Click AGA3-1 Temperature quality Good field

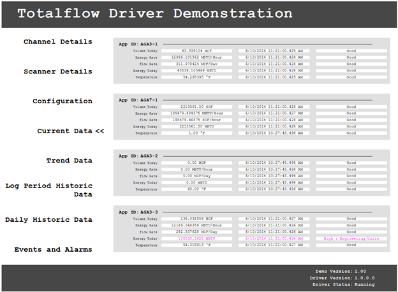point(351,77)
